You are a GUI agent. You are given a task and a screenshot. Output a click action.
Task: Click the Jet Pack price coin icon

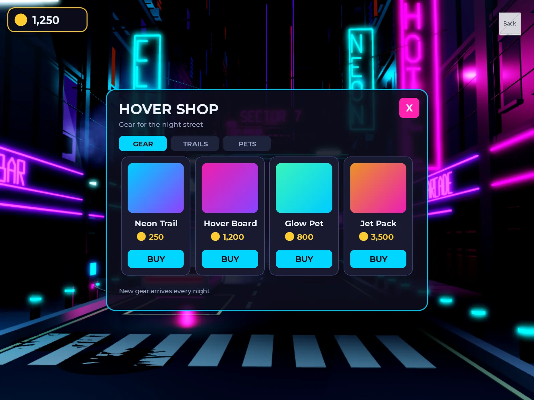[363, 236]
